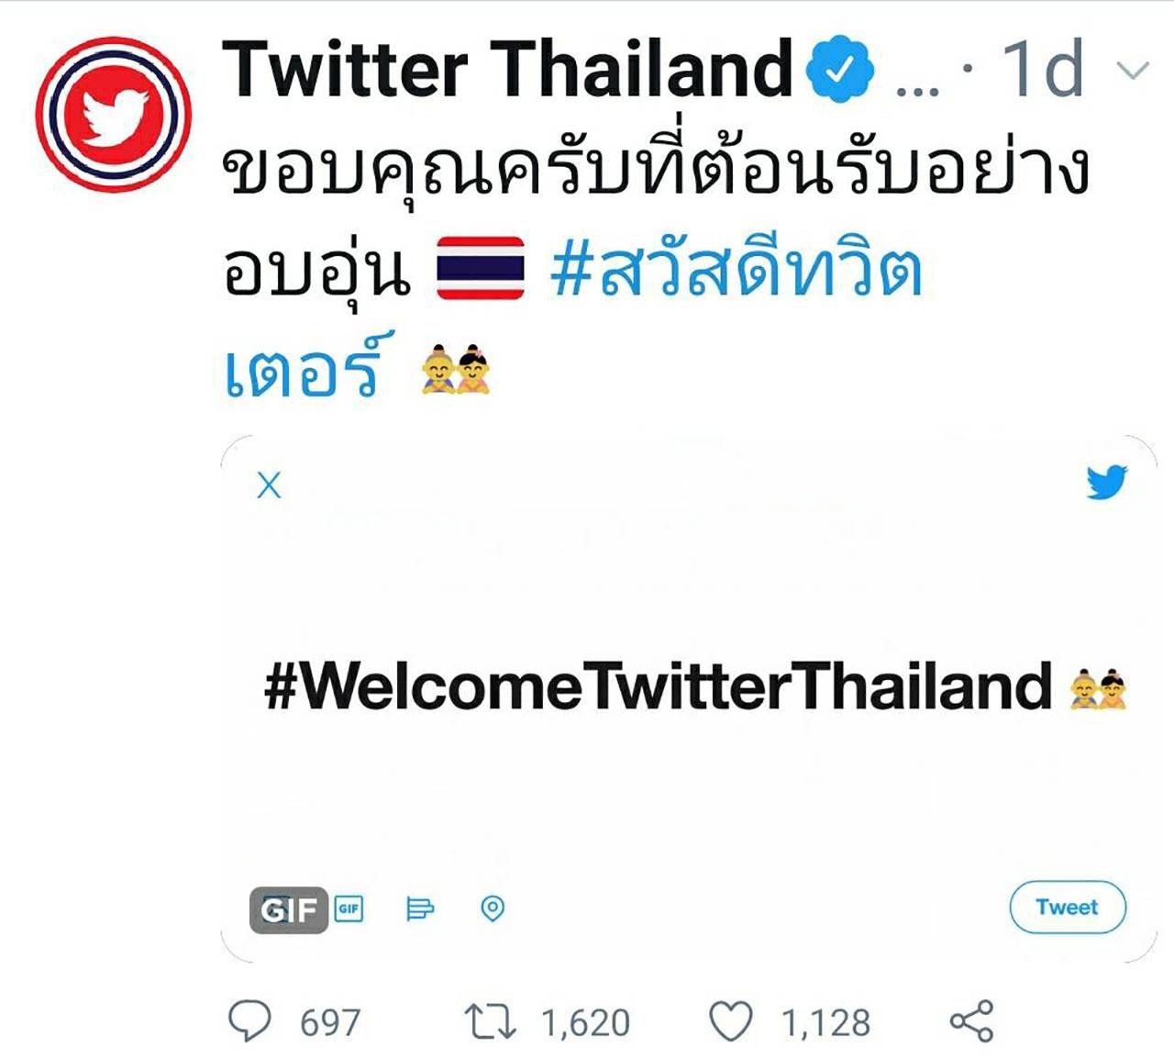Click the Twitter Thailand account name

coord(506,69)
